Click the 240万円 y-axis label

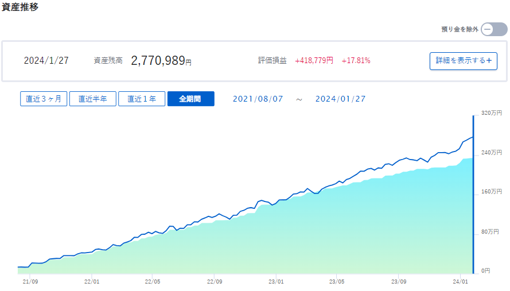(x=492, y=153)
